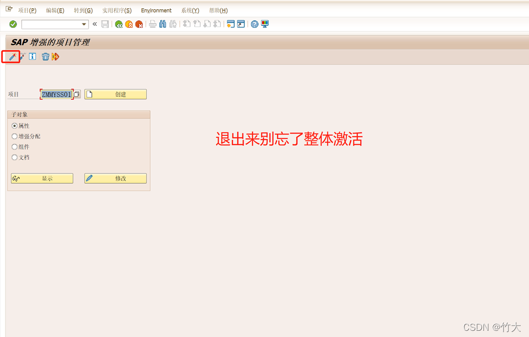Image resolution: width=529 pixels, height=337 pixels.
Task: Click the Generate Shortcut icon
Action: (241, 24)
